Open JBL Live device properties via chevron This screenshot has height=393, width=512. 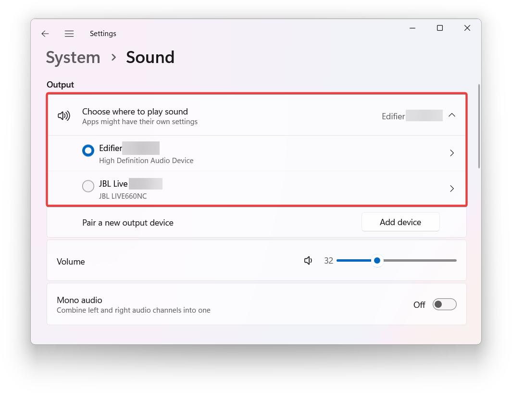[452, 189]
